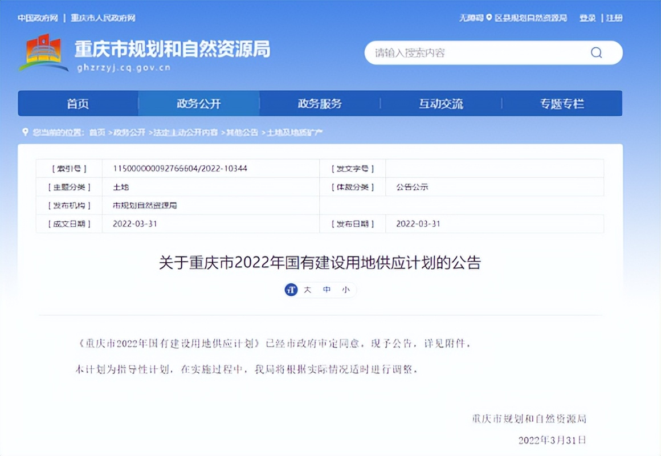Click the 发布日期 label cell
Viewport: 661px width, 456px height.
tap(352, 223)
